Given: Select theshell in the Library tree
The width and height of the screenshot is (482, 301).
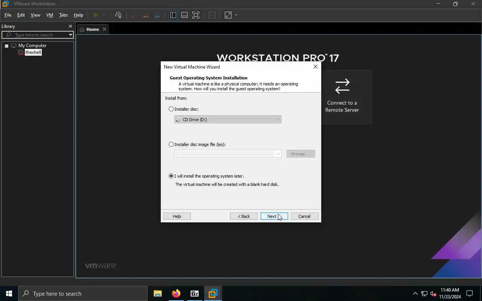Looking at the screenshot, I should 33,53.
